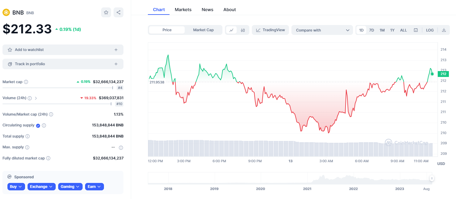Image resolution: width=456 pixels, height=199 pixels.
Task: Switch to the Markets tab
Action: click(183, 10)
